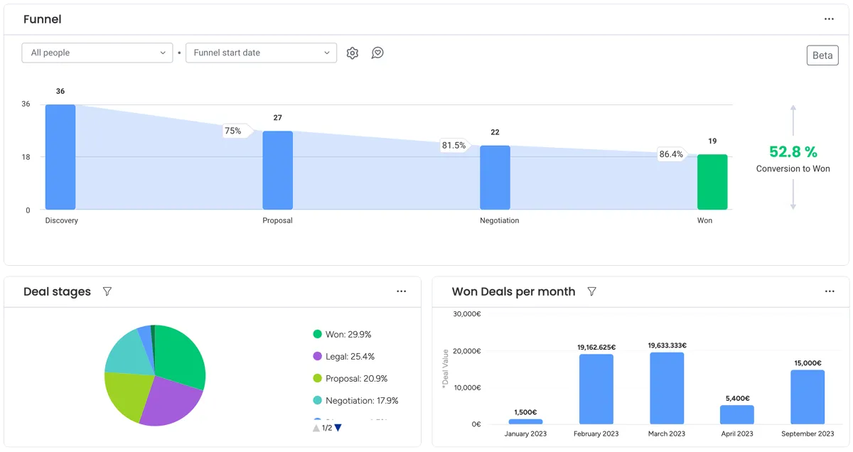This screenshot has width=853, height=452.
Task: Open the filter icon on Won Deals per month
Action: pos(591,291)
